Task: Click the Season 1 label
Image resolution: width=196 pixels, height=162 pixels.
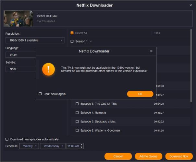Action: [x=81, y=41]
